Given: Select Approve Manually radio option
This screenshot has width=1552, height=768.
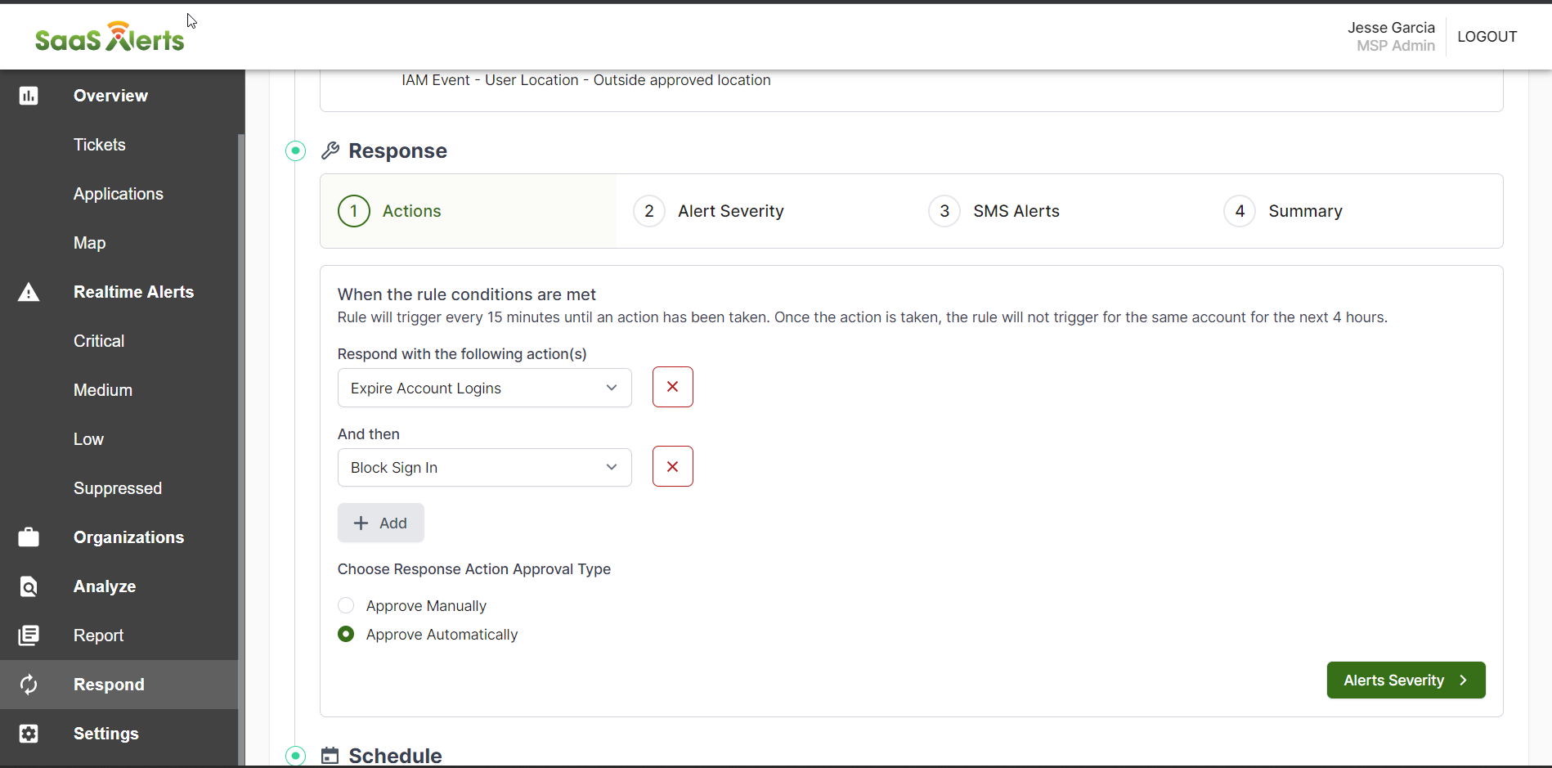Looking at the screenshot, I should coord(346,605).
